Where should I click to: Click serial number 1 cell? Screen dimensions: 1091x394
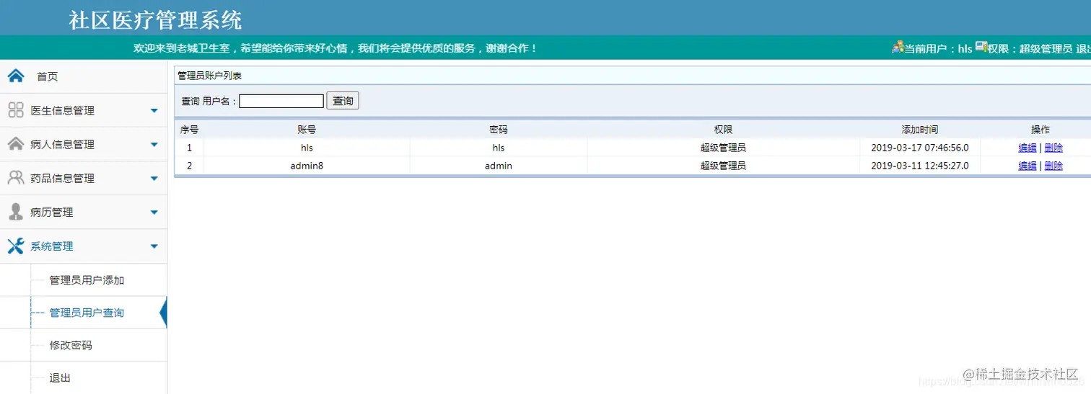tap(190, 148)
